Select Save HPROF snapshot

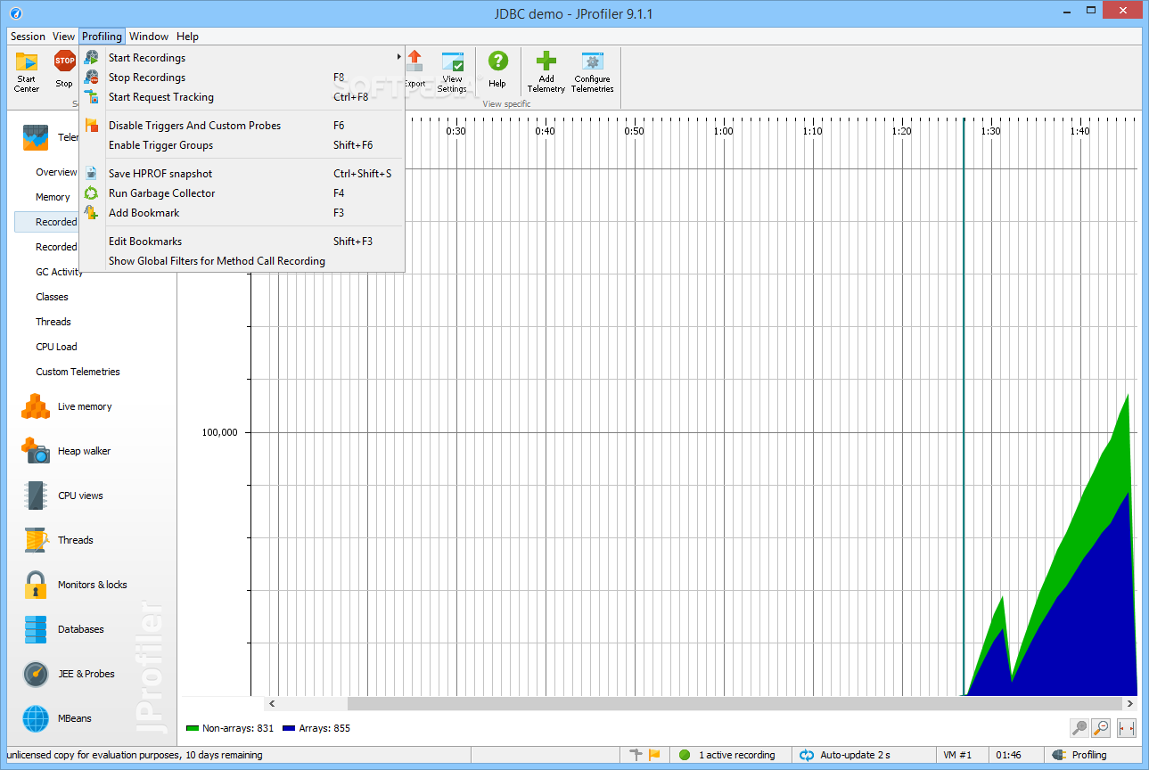tap(242, 174)
